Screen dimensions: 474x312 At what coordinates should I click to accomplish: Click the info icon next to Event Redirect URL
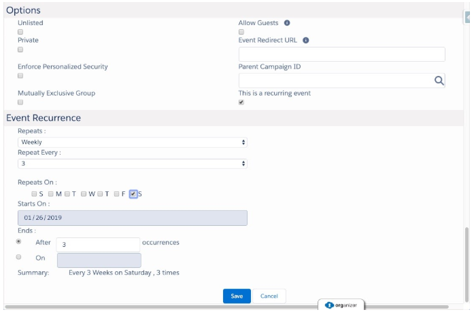(305, 40)
